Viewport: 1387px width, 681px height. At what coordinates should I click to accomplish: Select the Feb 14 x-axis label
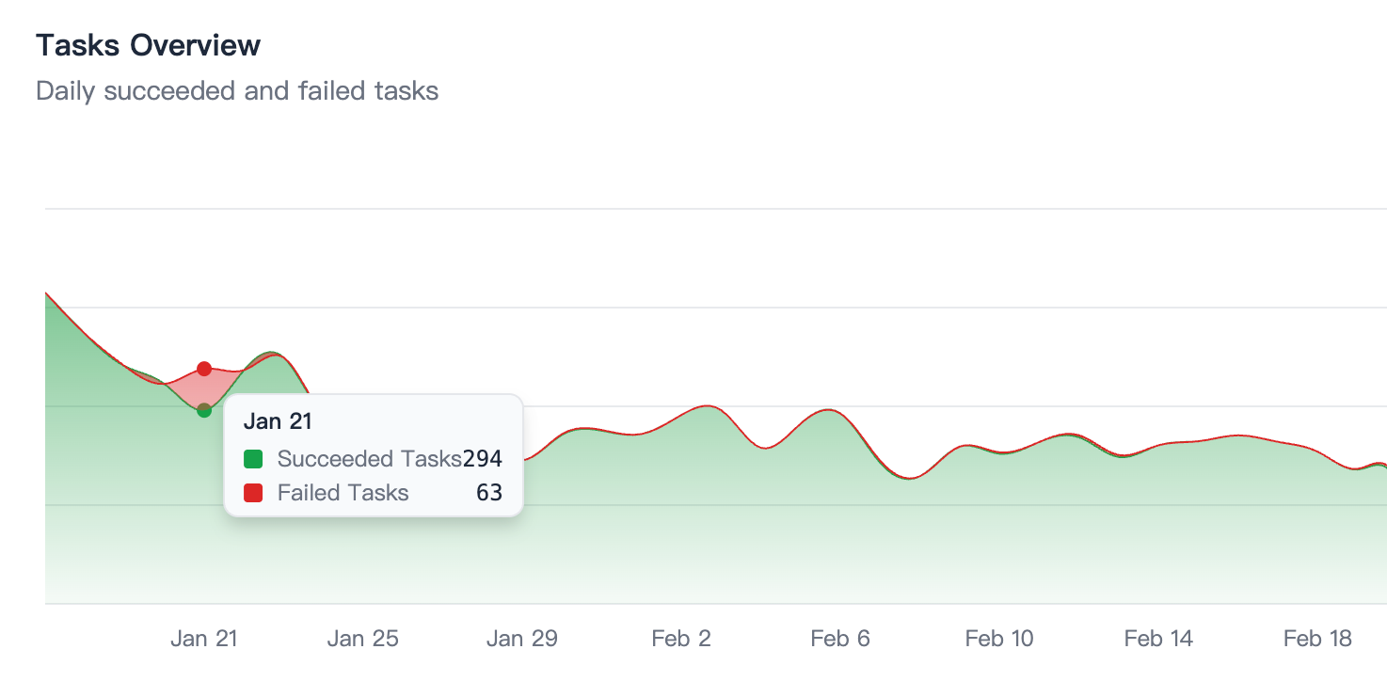click(x=1158, y=639)
